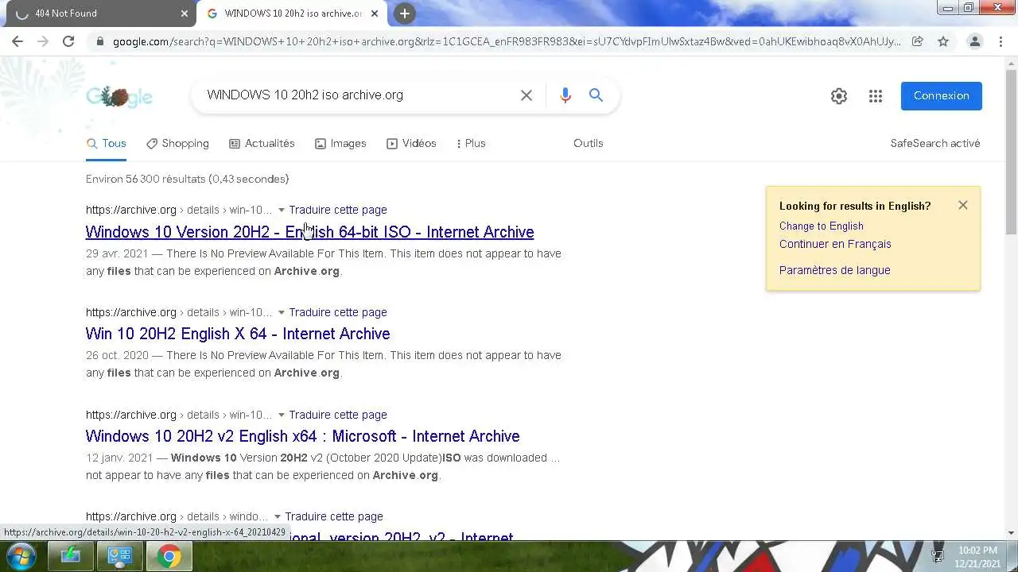The image size is (1018, 572).
Task: Switch to the 404 Not Found tab
Action: [x=99, y=14]
